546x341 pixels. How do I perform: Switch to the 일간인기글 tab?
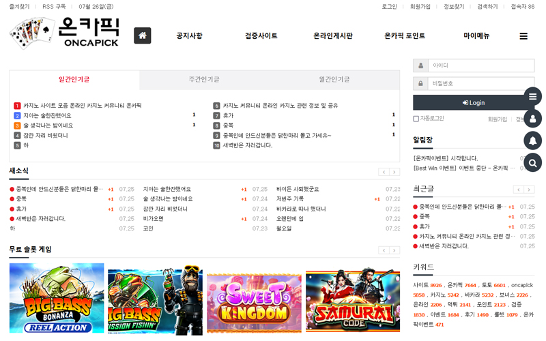pos(74,80)
